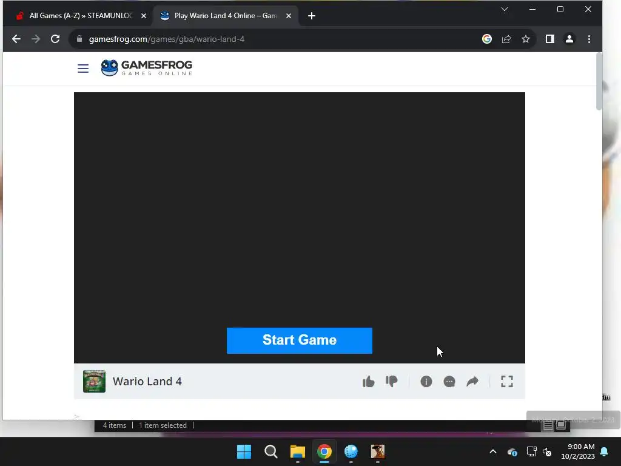
Task: Bookmark this page with star icon
Action: click(x=526, y=39)
